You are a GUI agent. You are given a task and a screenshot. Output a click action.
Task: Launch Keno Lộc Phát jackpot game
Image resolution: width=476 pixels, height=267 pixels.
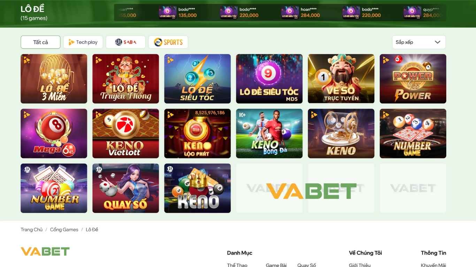pyautogui.click(x=197, y=133)
